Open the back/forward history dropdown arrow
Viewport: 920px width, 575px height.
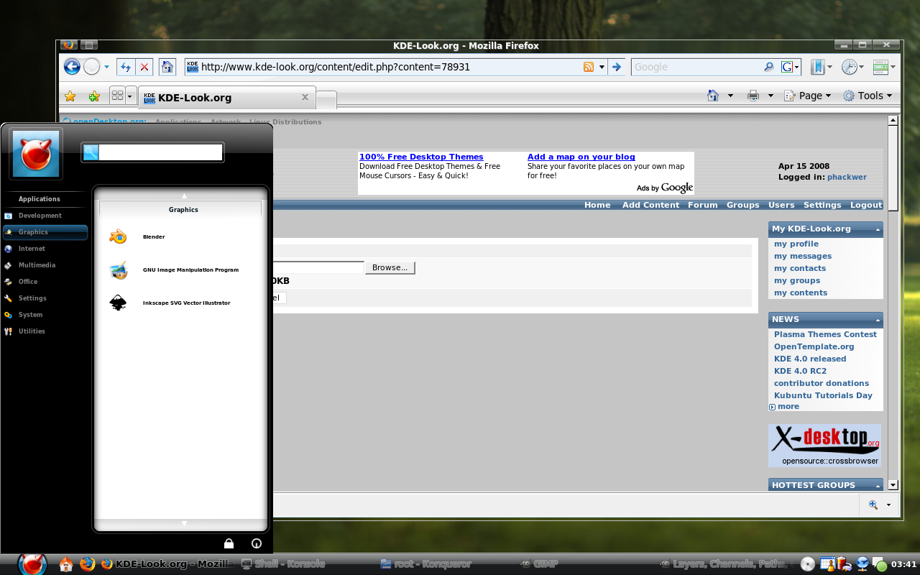pyautogui.click(x=106, y=67)
